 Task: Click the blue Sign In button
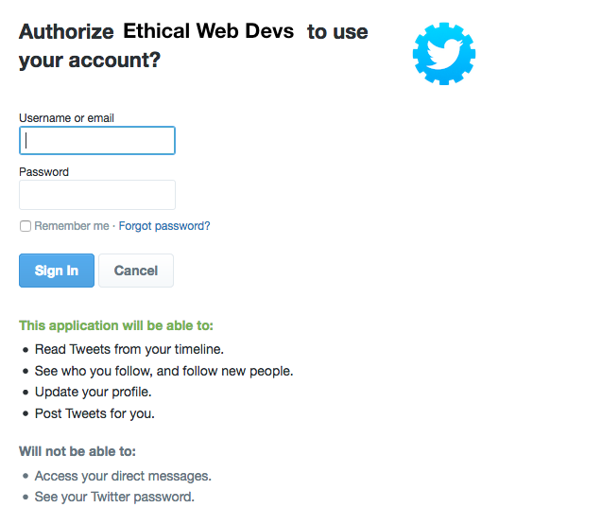pos(57,271)
